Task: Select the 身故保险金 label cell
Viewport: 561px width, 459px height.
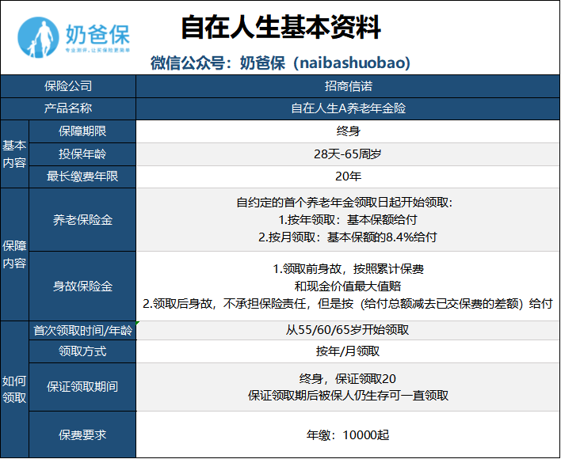Action: pyautogui.click(x=82, y=286)
